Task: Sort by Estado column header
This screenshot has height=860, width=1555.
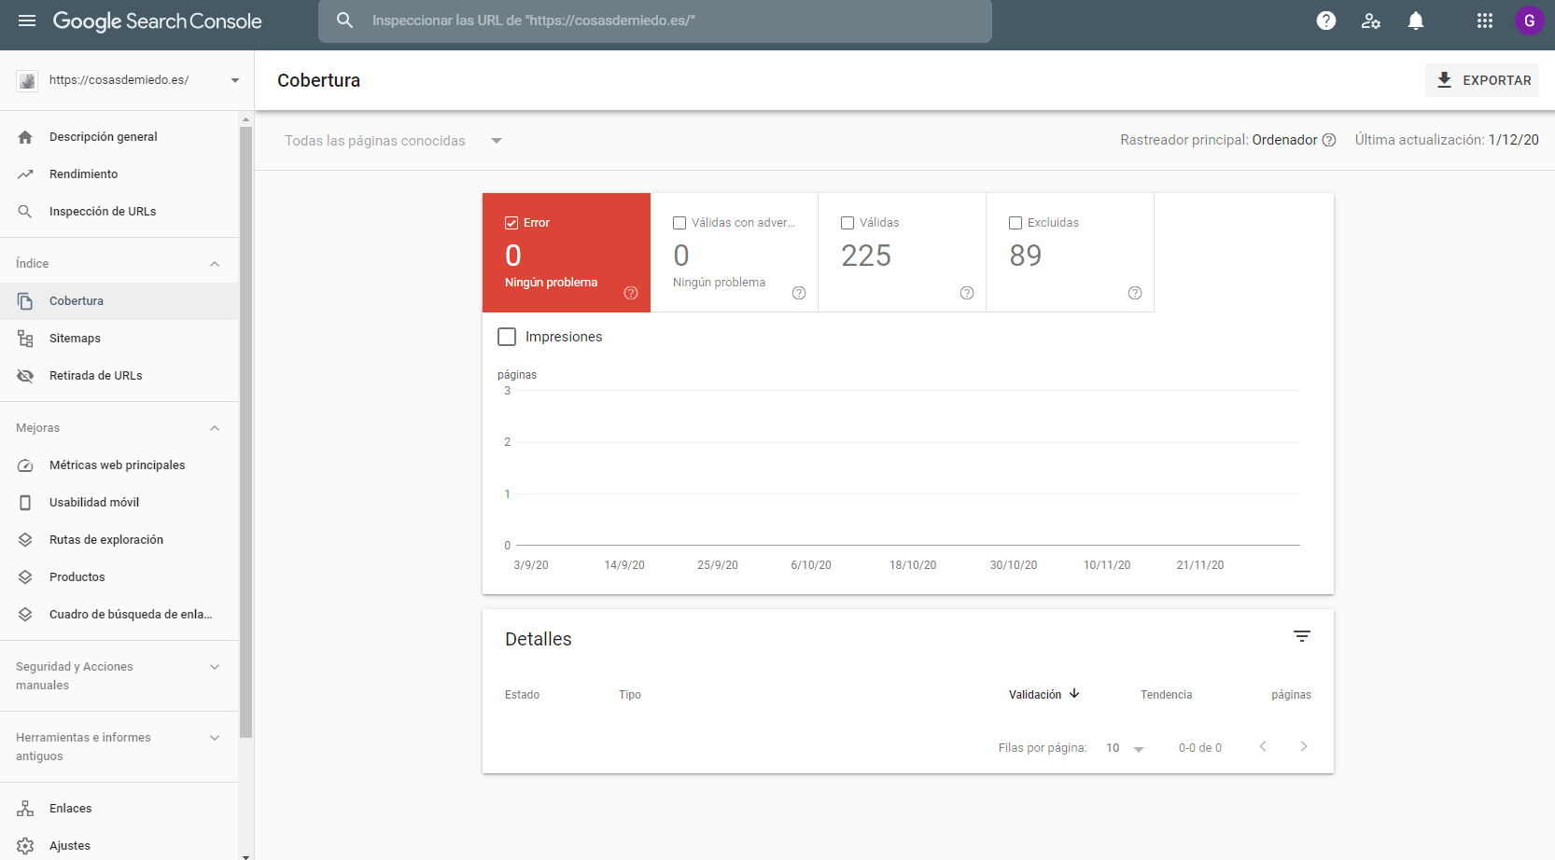Action: coord(522,695)
